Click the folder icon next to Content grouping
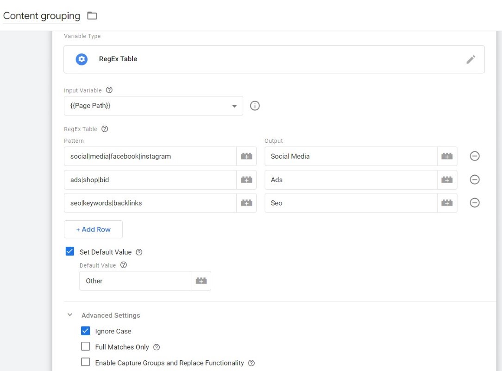502x371 pixels. point(92,16)
